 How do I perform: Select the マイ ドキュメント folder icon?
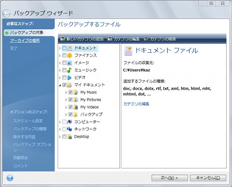[70, 85]
